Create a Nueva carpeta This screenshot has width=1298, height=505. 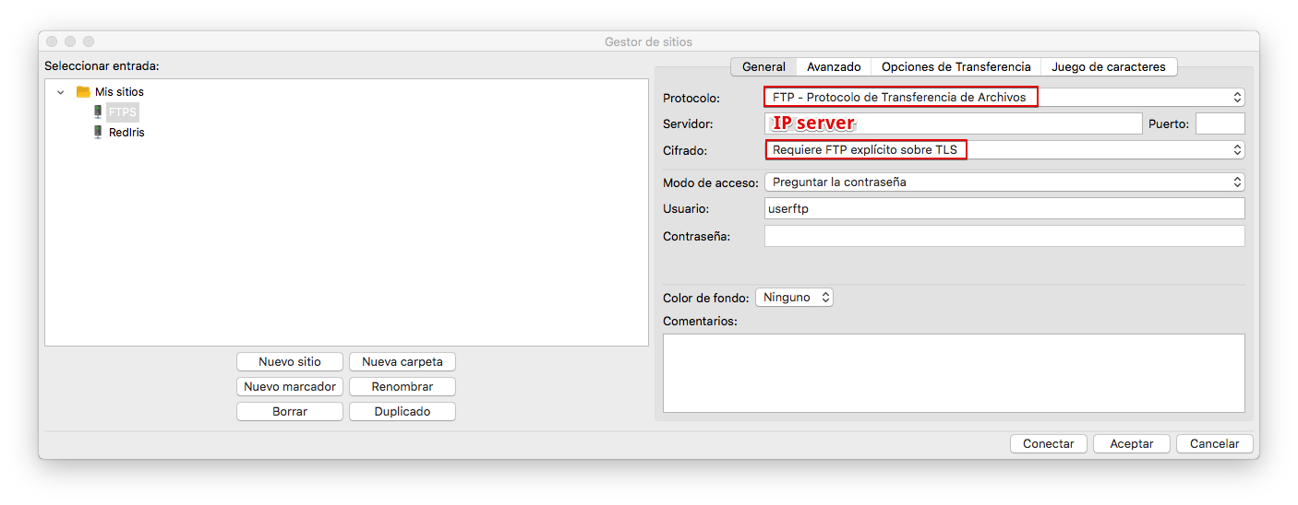pos(403,362)
